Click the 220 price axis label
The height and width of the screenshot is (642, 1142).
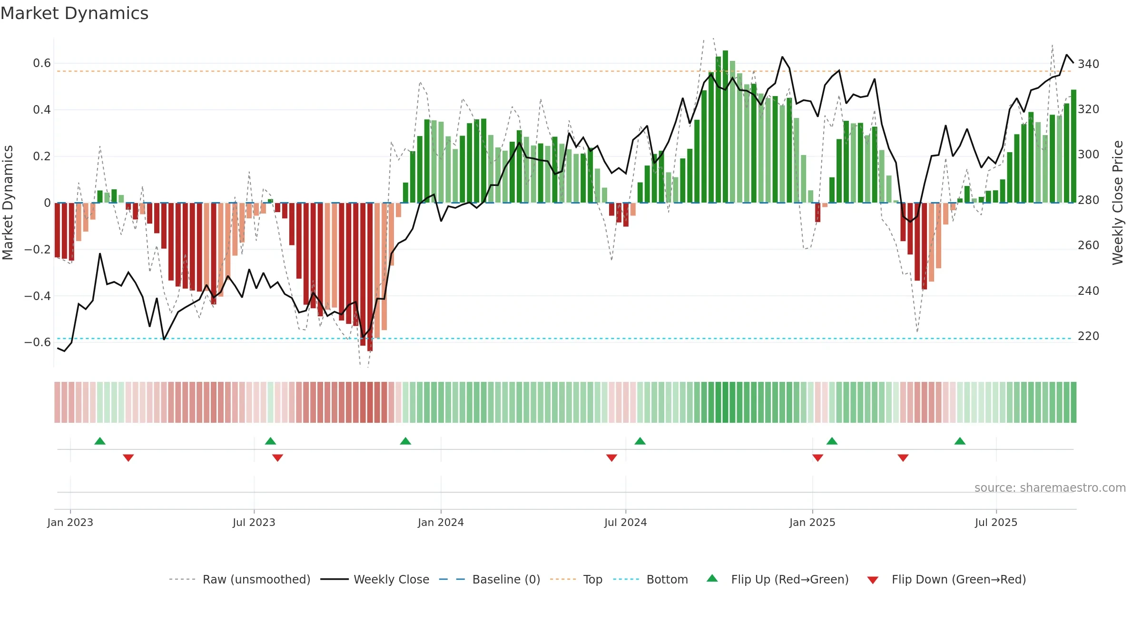(1088, 336)
